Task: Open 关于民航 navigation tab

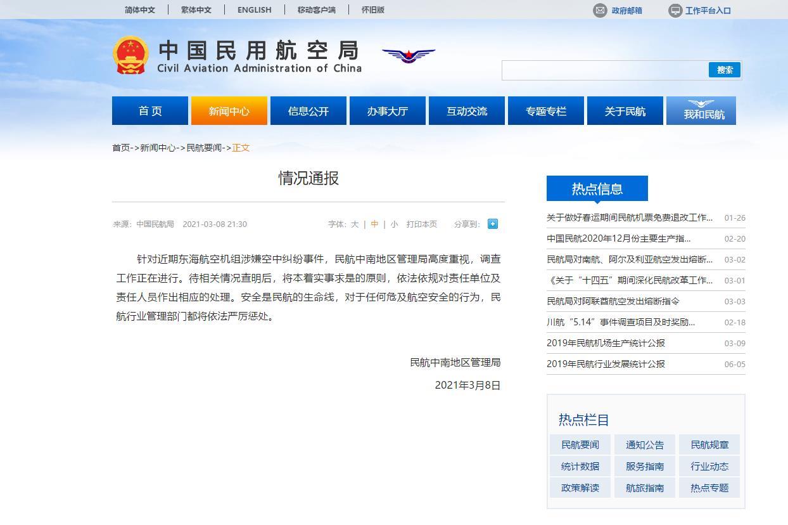Action: tap(625, 111)
